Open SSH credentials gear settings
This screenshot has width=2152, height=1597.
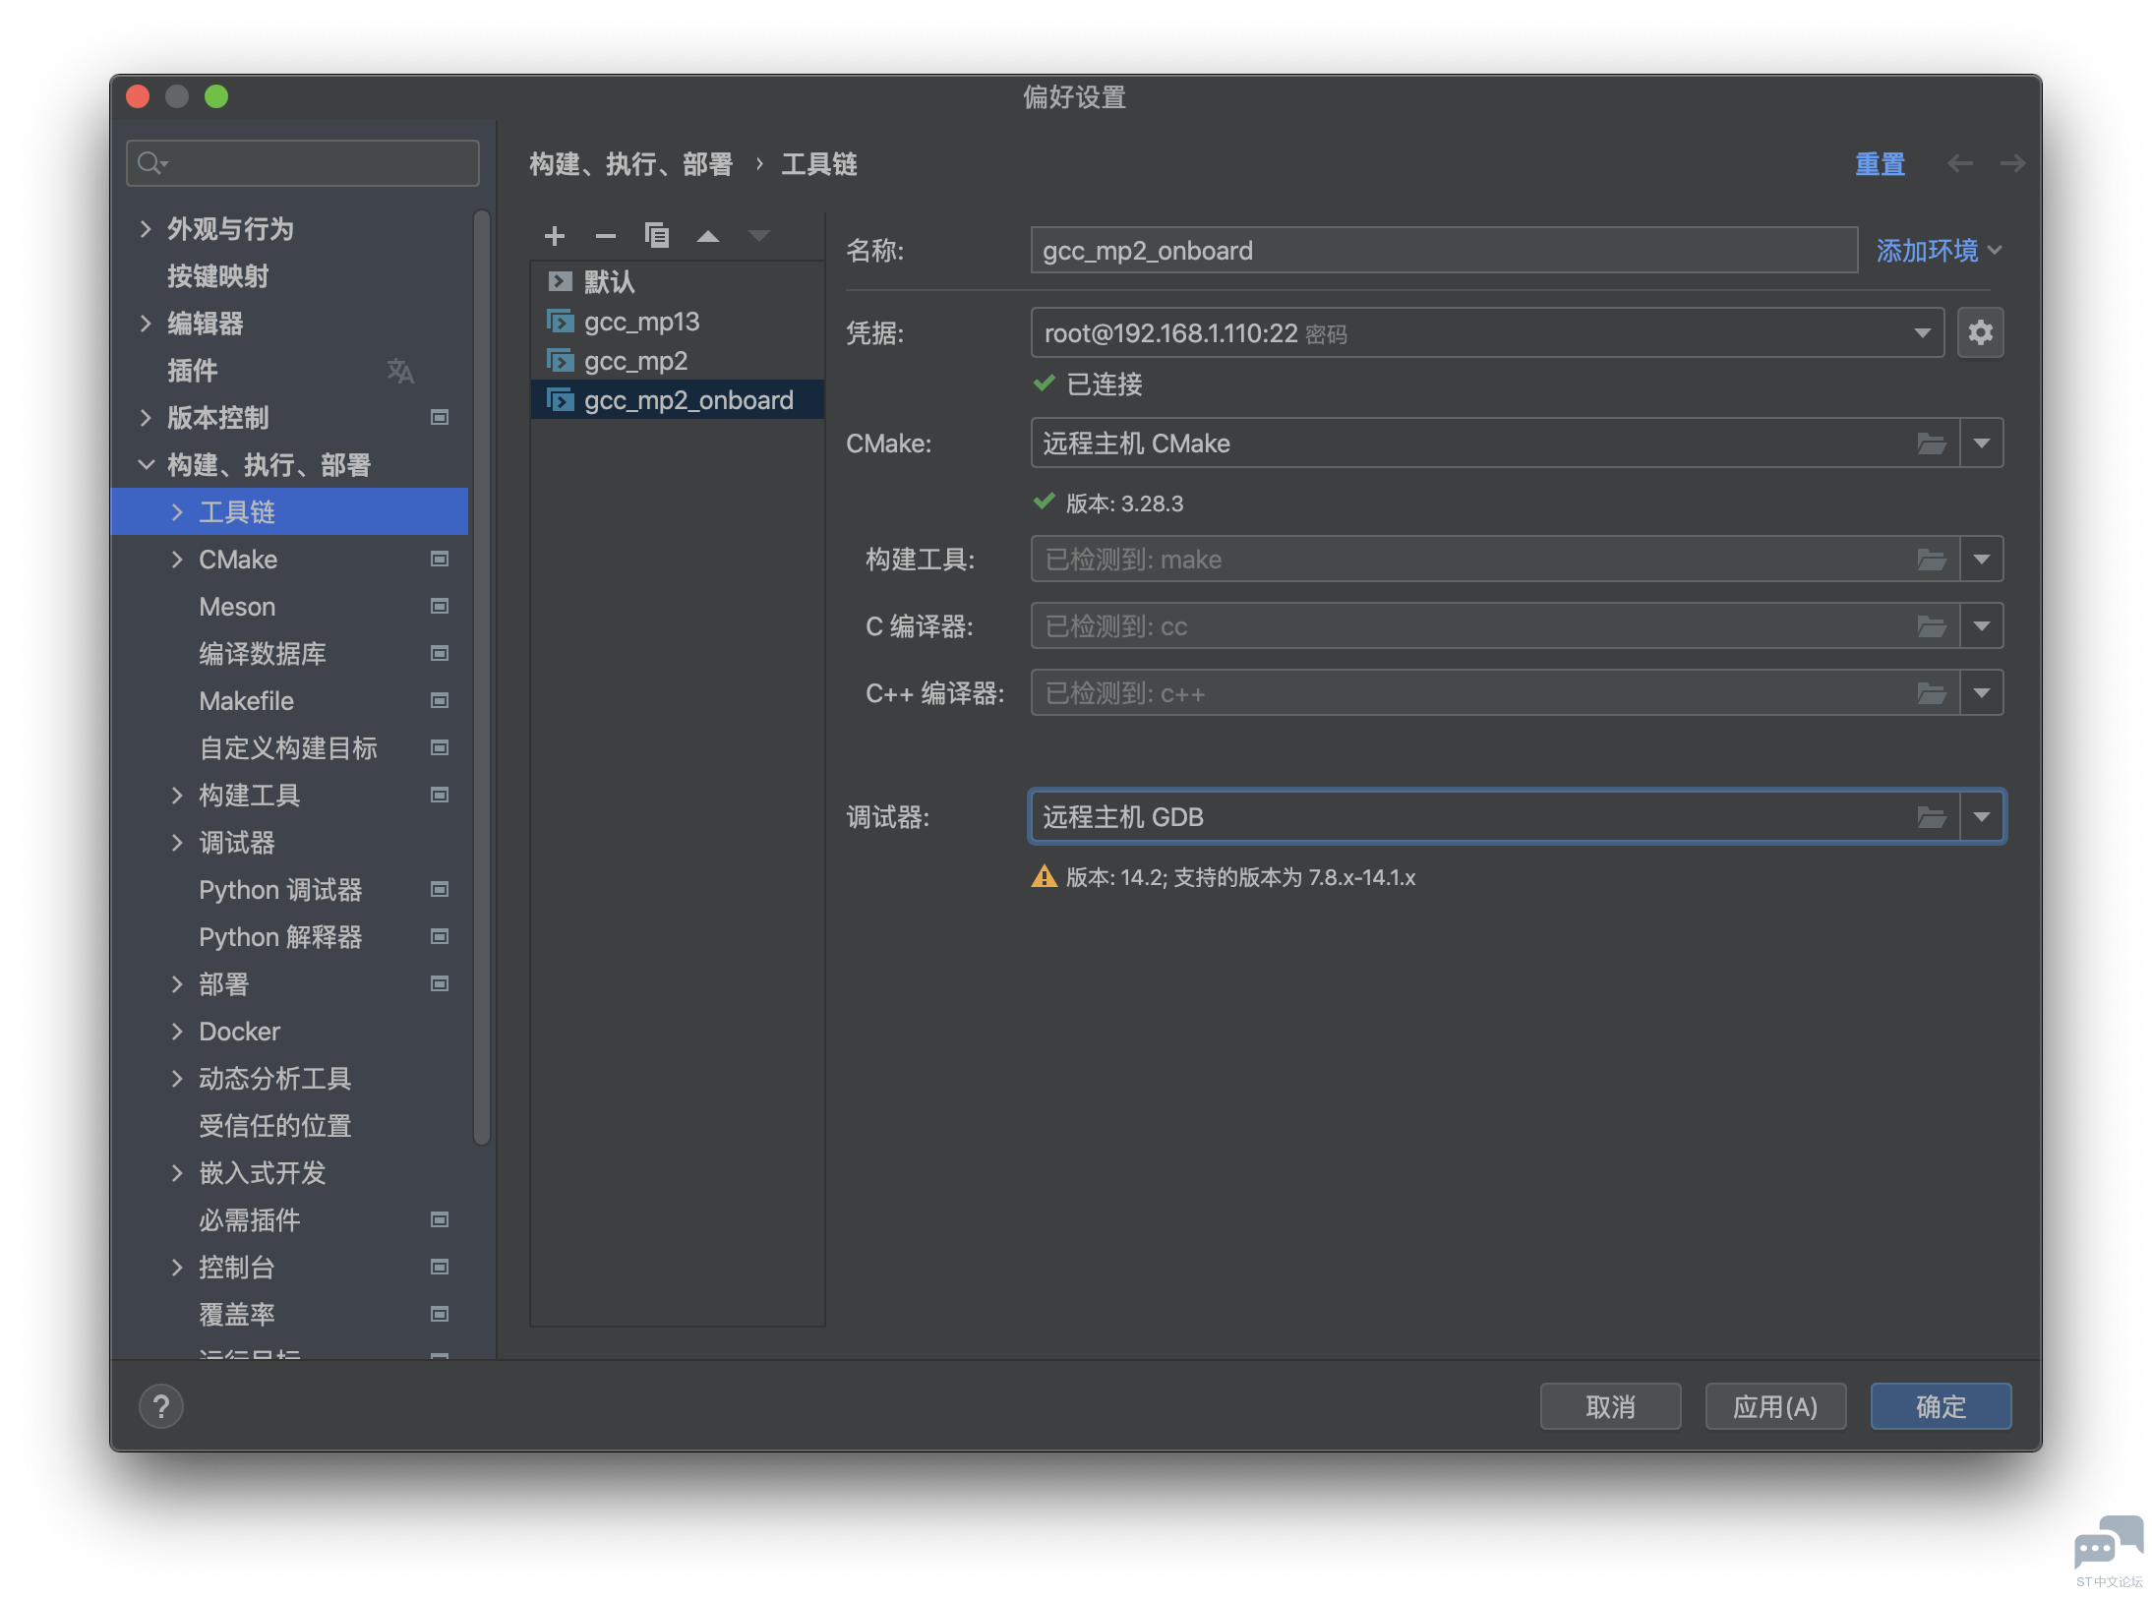tap(1981, 333)
